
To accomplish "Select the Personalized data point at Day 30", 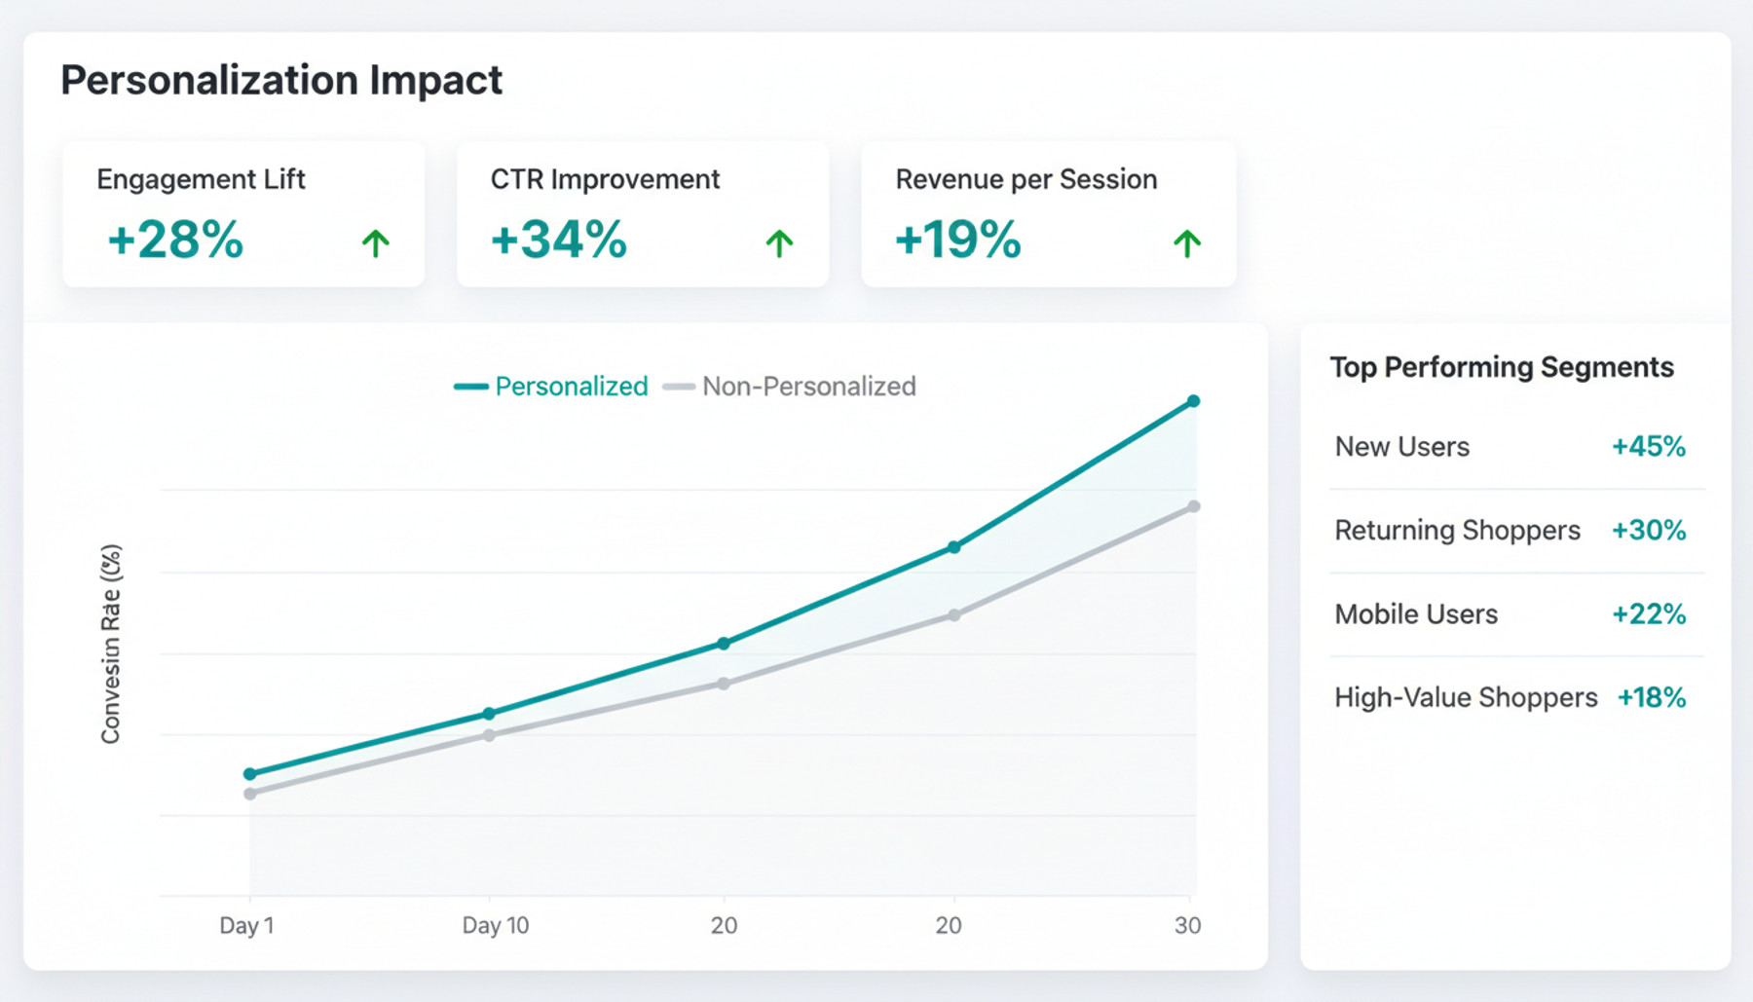I will pyautogui.click(x=1193, y=401).
